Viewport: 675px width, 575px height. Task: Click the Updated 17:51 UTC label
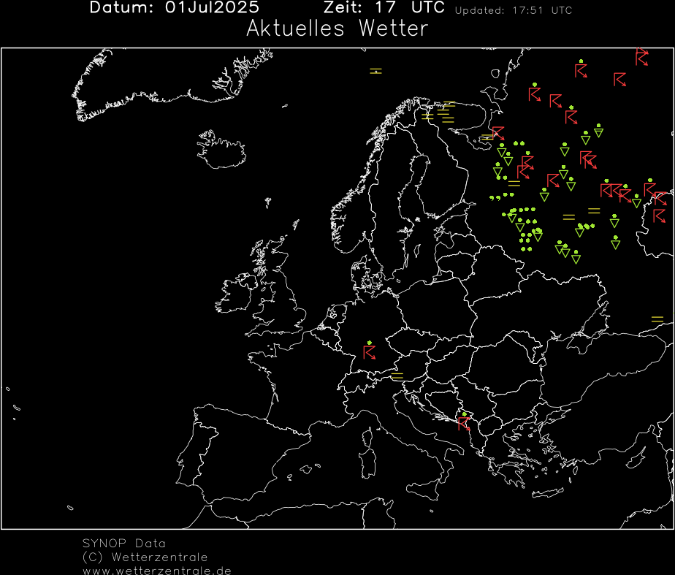[x=513, y=10]
